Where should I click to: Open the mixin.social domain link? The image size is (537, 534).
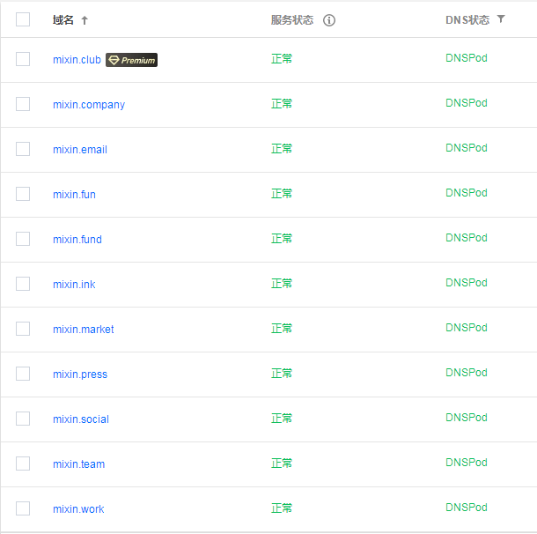tap(80, 419)
